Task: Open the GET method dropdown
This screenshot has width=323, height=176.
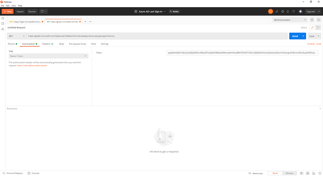Action: tap(17, 36)
